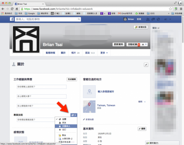Screen dimensions: 184x145
Task: Select the Custom option in privacy menu
Action: click(x=66, y=130)
